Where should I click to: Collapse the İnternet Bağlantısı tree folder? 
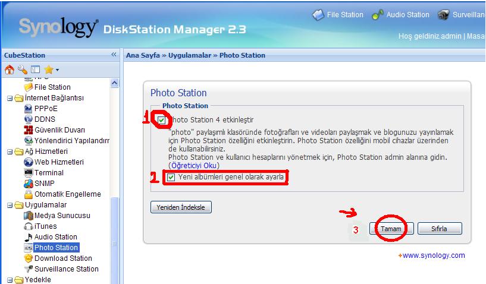[10, 98]
